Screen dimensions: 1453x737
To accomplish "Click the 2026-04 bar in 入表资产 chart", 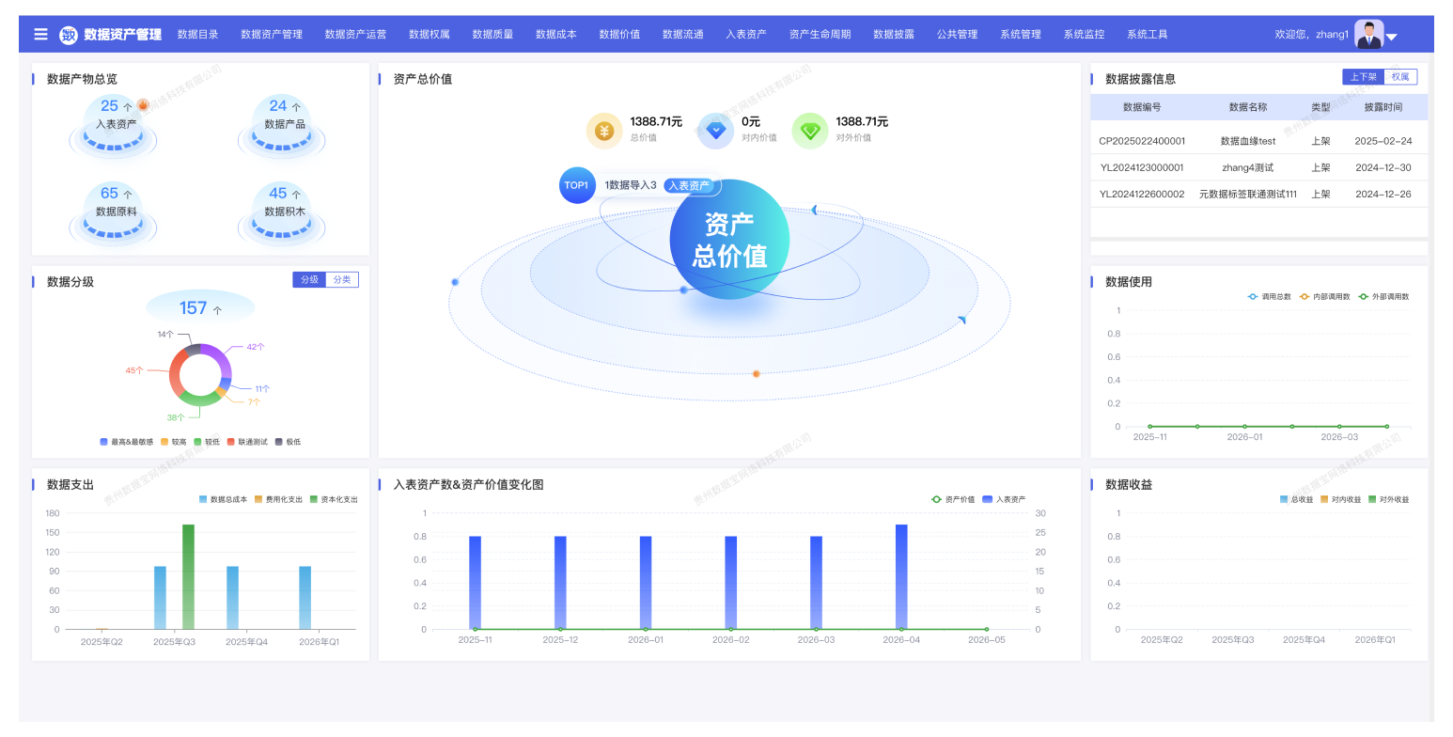I will pyautogui.click(x=901, y=577).
